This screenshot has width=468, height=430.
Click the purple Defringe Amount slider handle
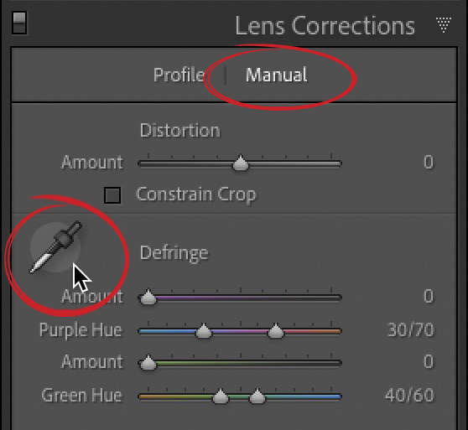pyautogui.click(x=148, y=297)
